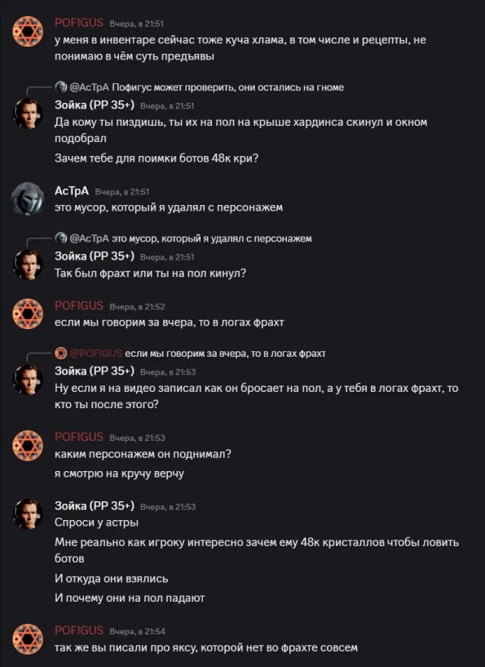Open POFIGUS avatar beside the 21:52 message

[x=28, y=314]
